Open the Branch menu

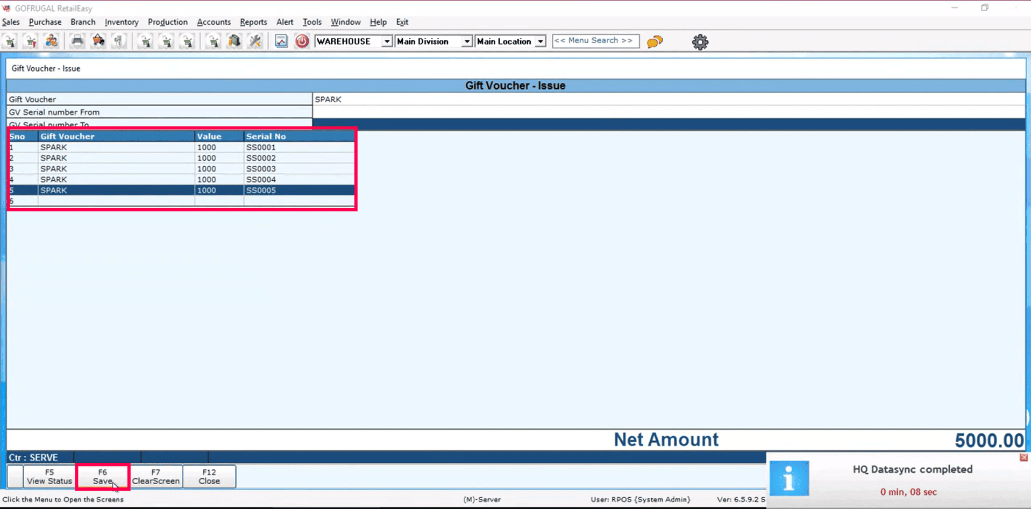(83, 22)
